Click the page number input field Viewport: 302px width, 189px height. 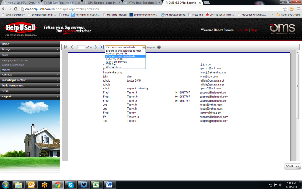point(81,47)
